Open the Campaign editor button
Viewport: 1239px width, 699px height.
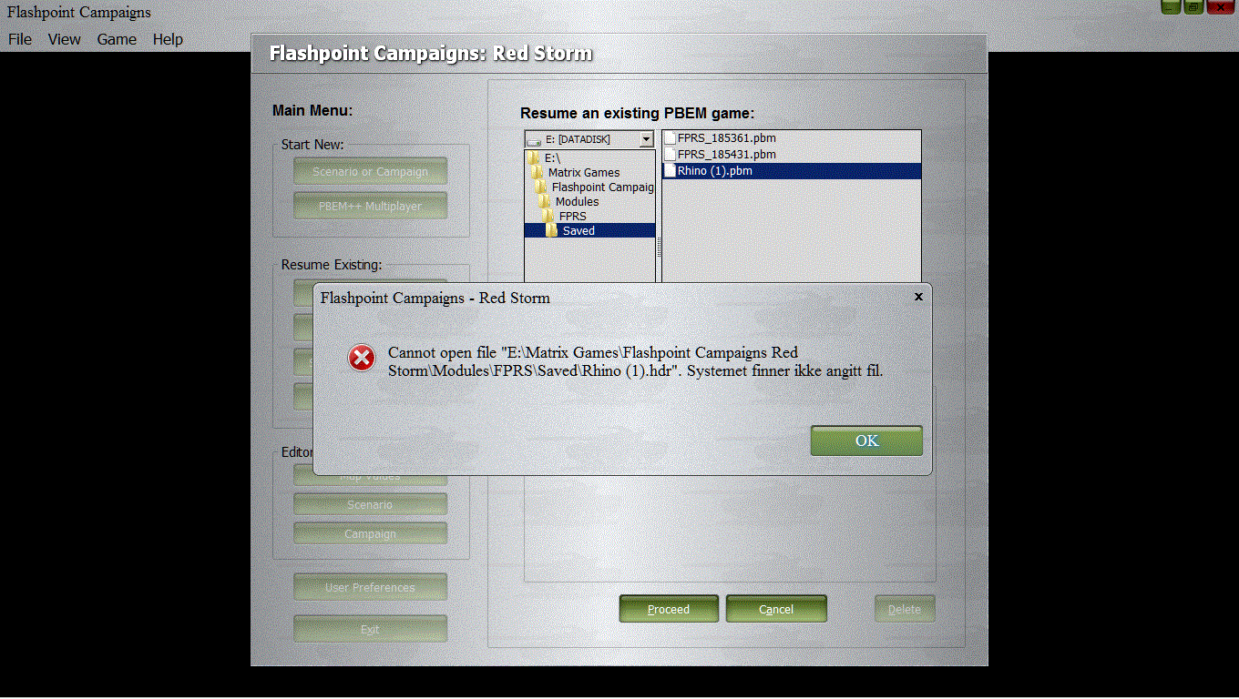370,533
